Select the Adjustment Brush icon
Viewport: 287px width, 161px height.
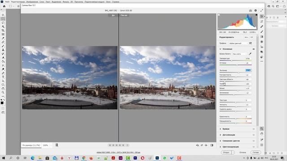(262, 32)
